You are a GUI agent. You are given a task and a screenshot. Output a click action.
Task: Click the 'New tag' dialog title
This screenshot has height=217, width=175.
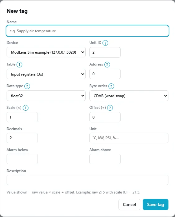tap(17, 11)
